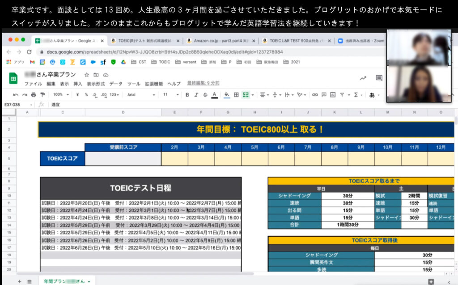This screenshot has width=458, height=285.
Task: Click the print icon
Action: [34, 95]
